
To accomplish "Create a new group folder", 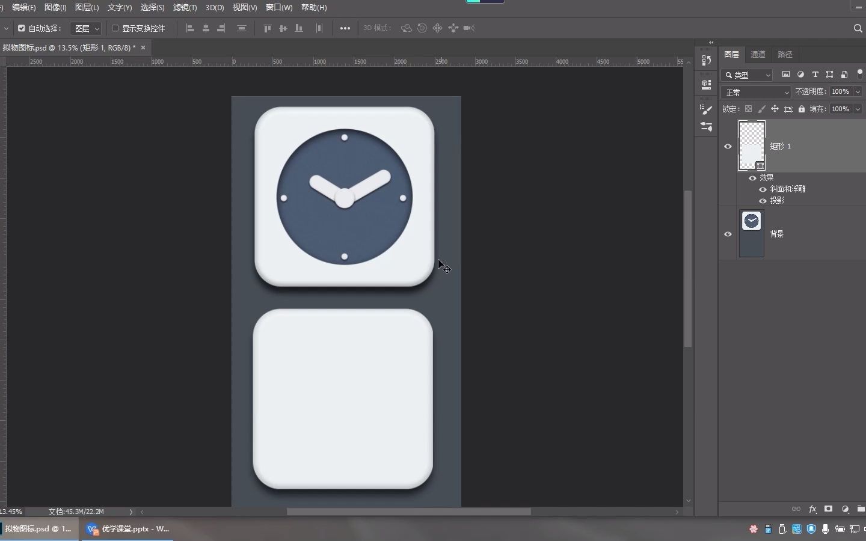I will click(861, 509).
